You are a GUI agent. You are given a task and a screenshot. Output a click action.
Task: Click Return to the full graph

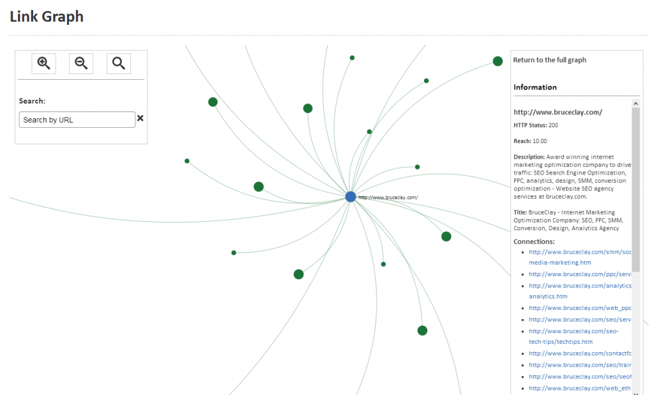[549, 59]
